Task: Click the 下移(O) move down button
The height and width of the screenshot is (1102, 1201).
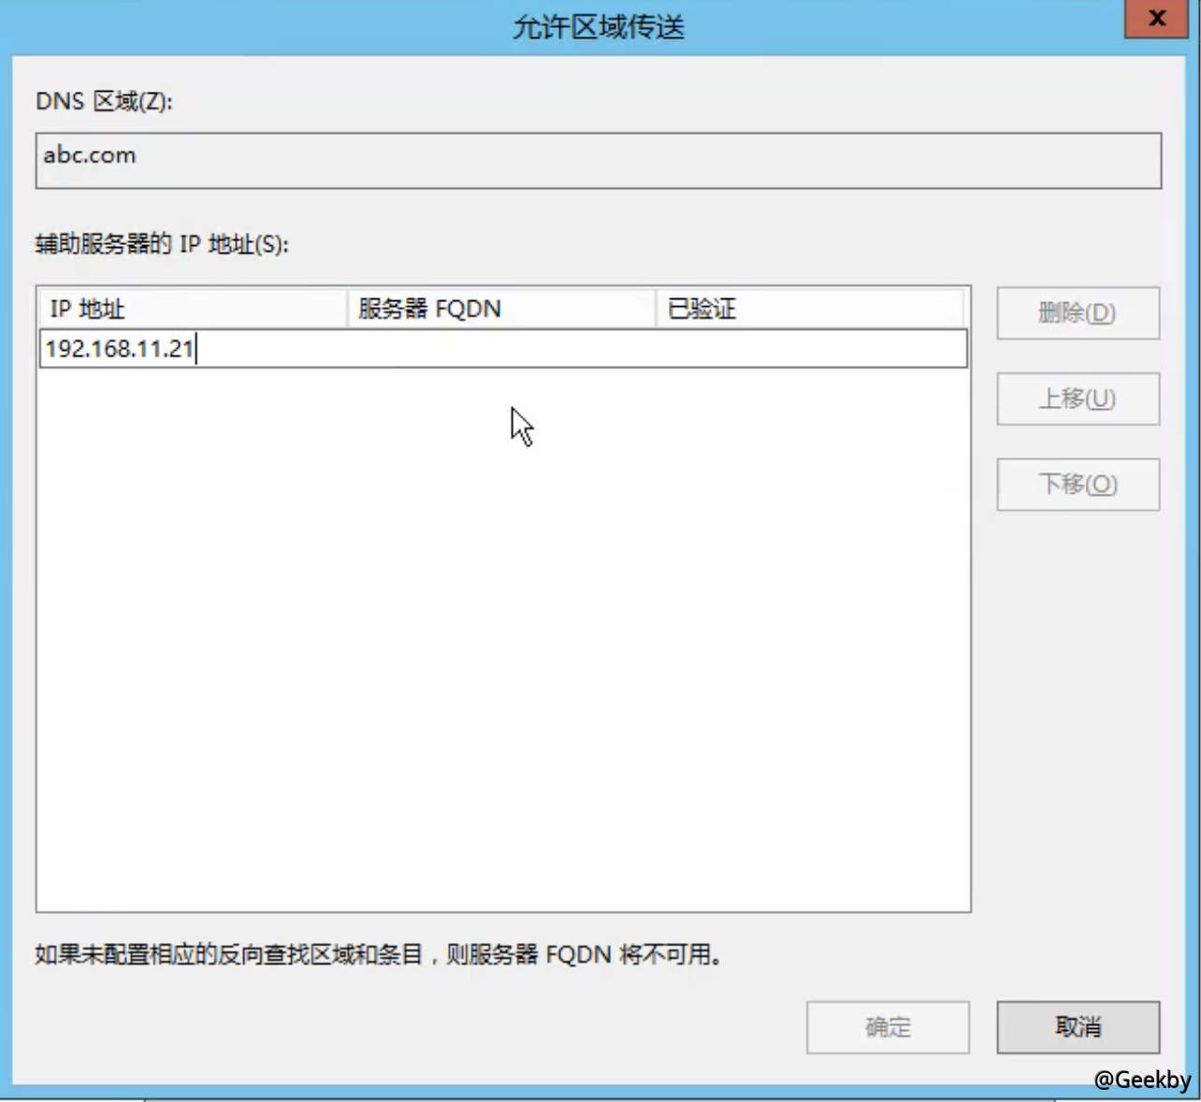Action: [x=1077, y=485]
